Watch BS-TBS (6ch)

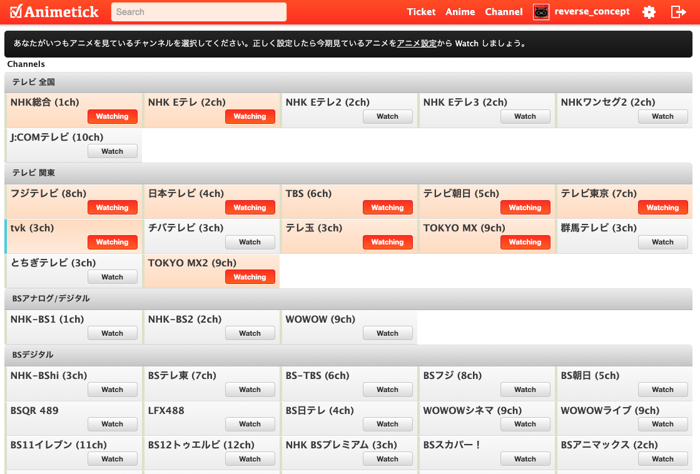[x=387, y=390]
